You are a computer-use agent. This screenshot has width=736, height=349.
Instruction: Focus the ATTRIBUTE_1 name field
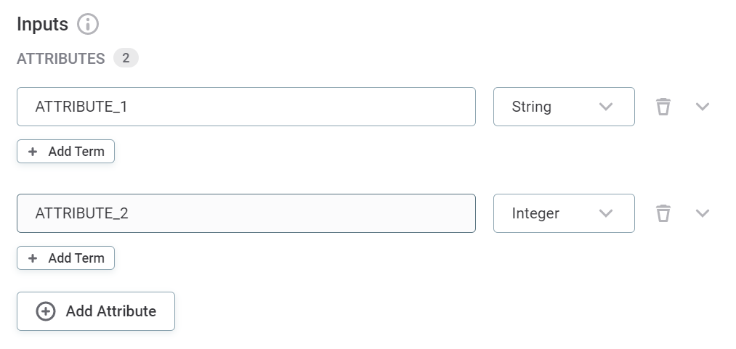[x=246, y=107]
